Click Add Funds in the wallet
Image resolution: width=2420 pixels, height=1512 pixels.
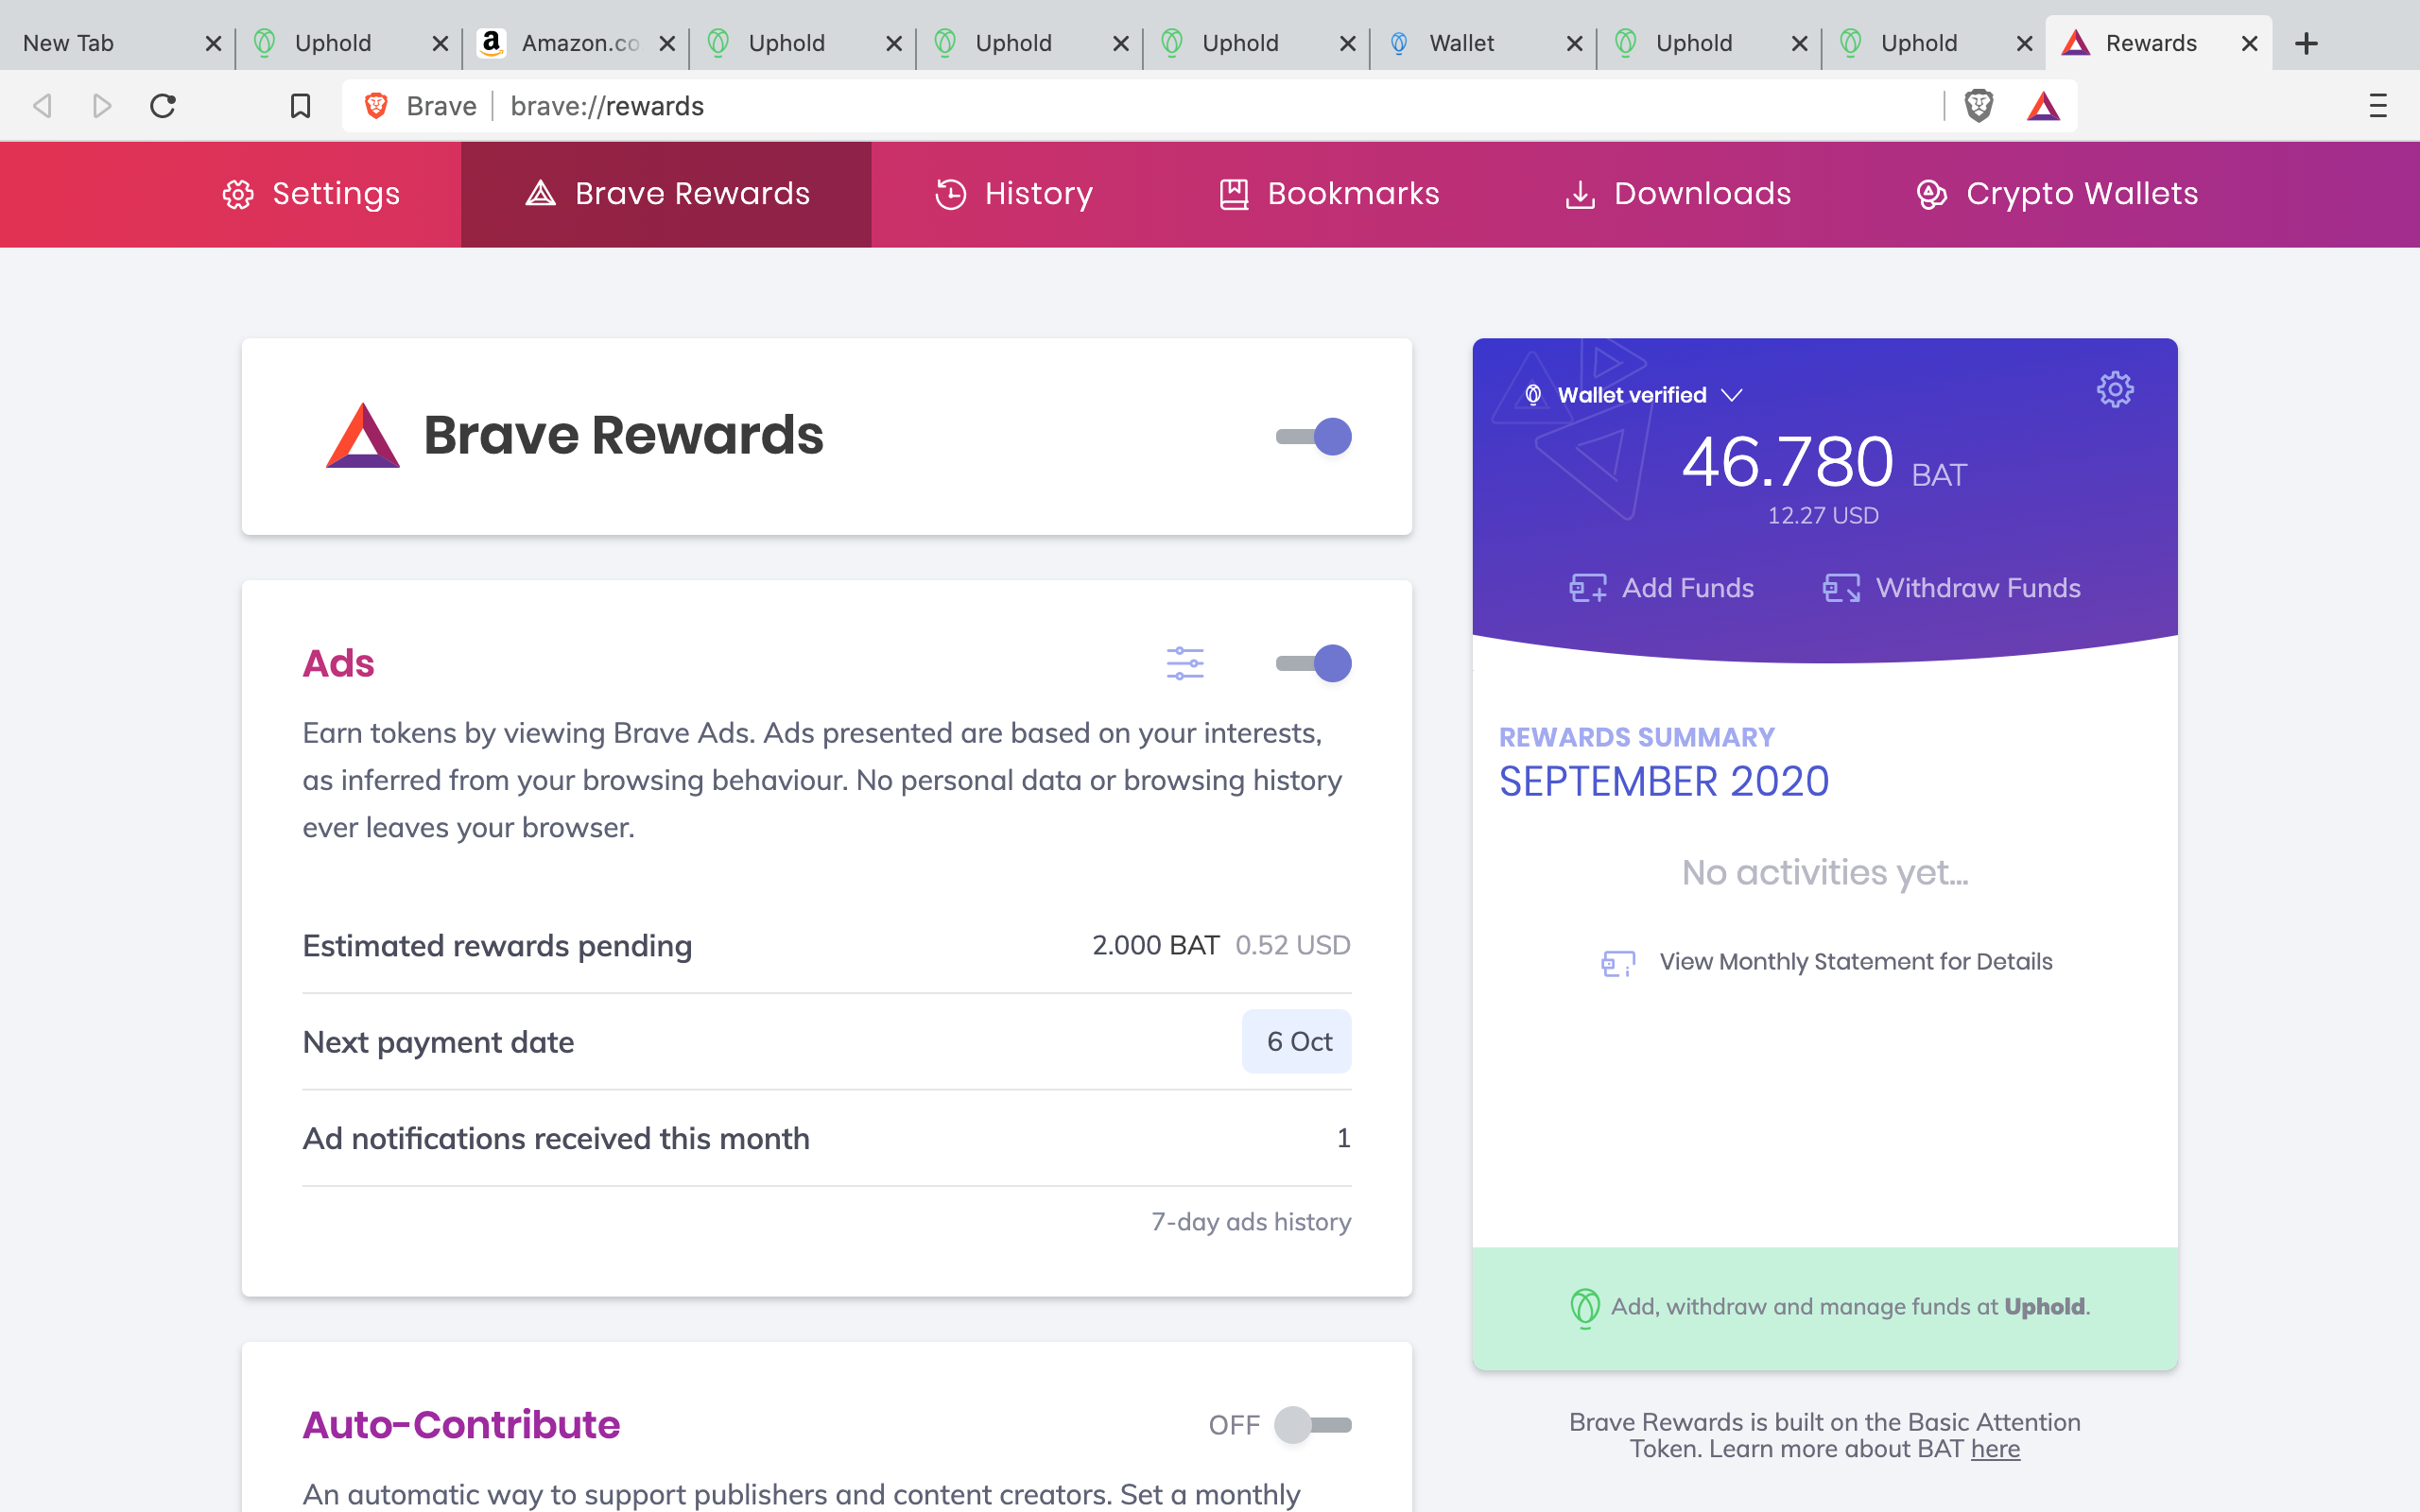pos(1662,588)
